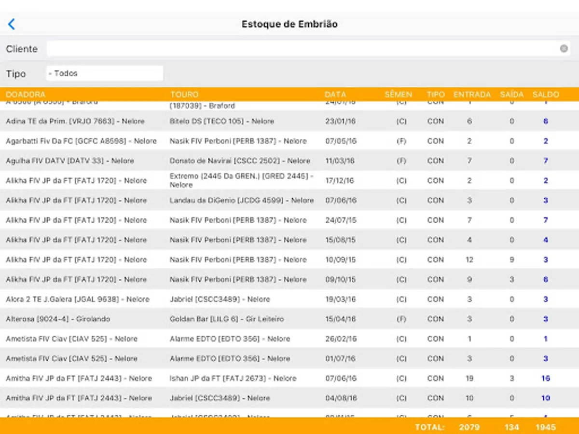
Task: Clear the Cliente search field
Action: (x=564, y=49)
